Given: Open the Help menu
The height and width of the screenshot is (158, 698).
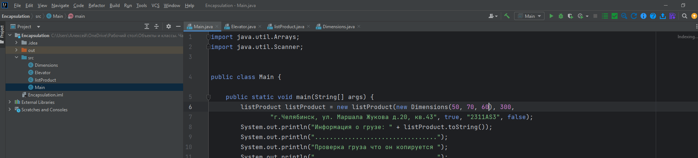Looking at the screenshot, I should pos(189,6).
